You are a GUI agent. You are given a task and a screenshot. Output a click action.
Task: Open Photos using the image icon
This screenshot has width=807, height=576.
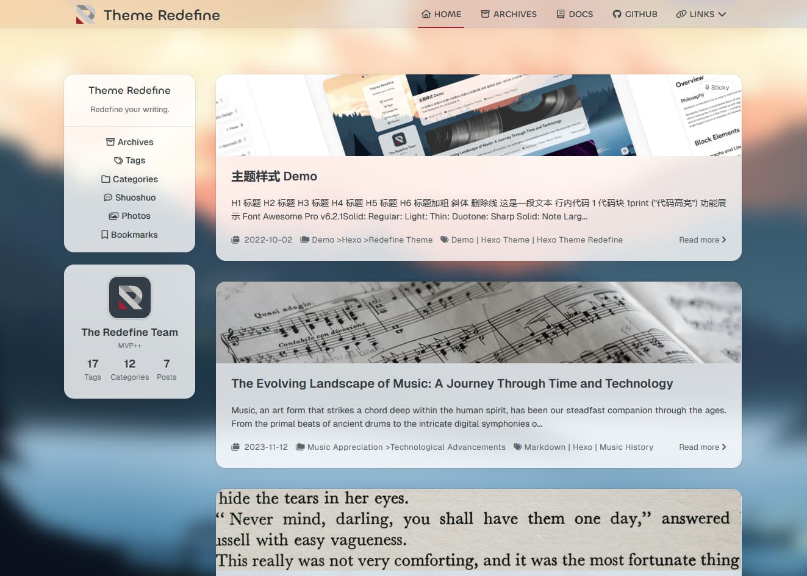[x=113, y=216]
